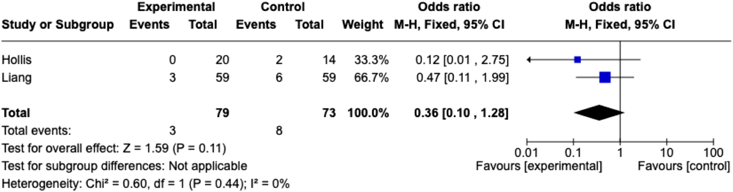Click the left arrow on Hollis interval
This screenshot has width=733, height=192.
529,60
